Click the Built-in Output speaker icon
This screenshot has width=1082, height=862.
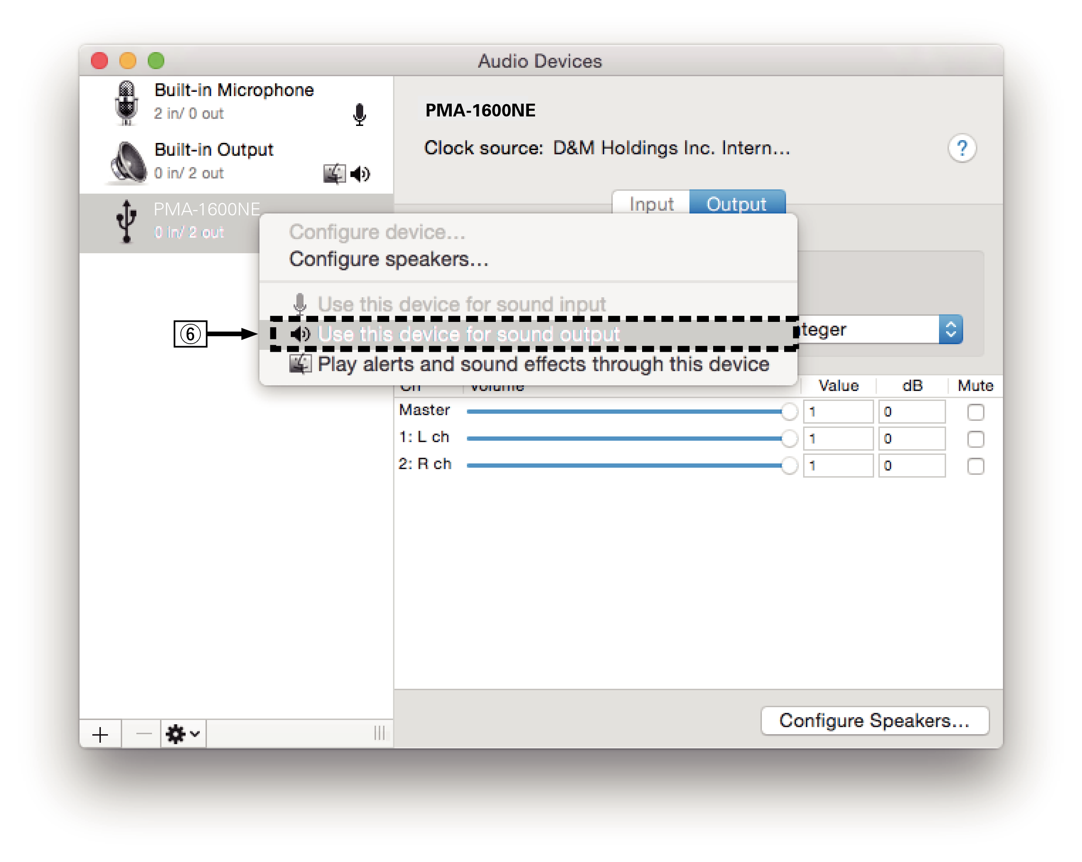128,161
